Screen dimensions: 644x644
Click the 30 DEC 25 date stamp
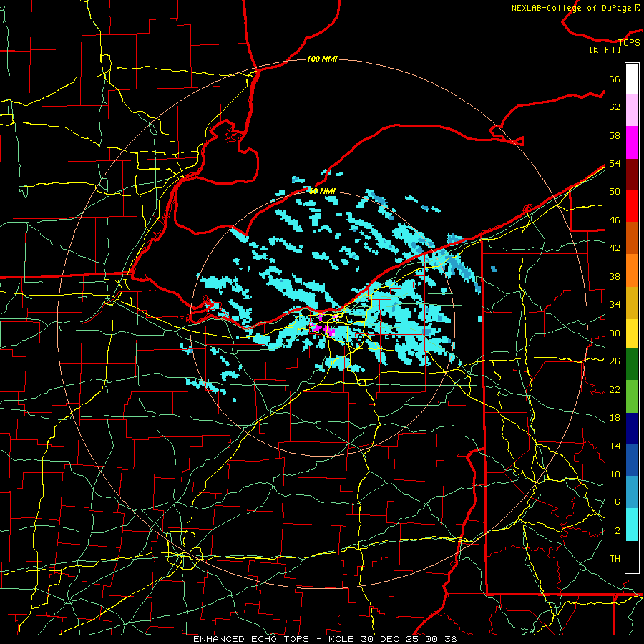[x=391, y=639]
